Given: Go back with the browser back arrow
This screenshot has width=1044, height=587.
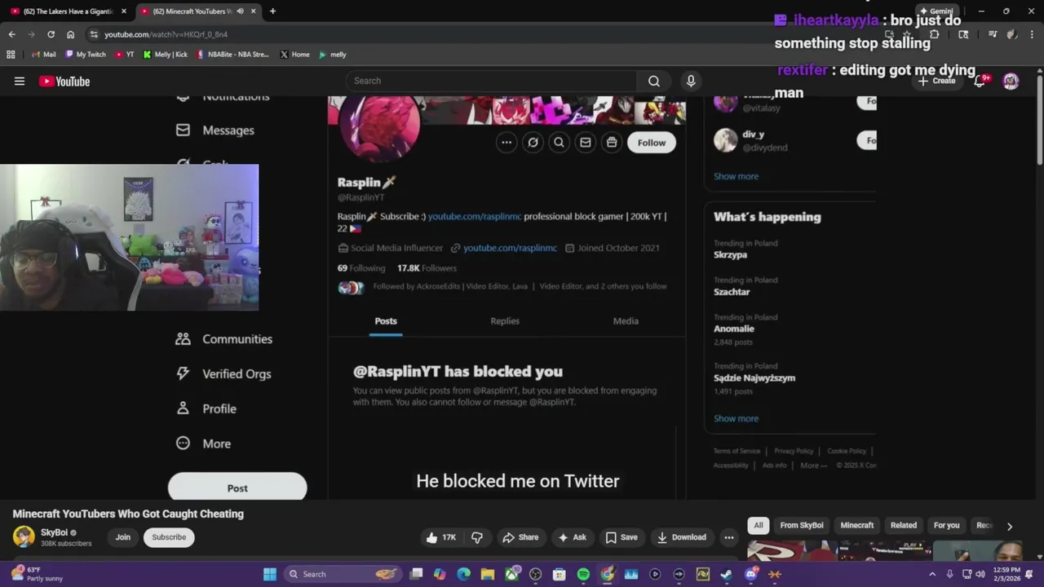Looking at the screenshot, I should coord(11,34).
